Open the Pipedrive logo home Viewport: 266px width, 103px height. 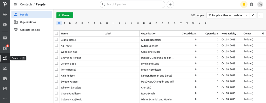pyautogui.click(x=5, y=4)
